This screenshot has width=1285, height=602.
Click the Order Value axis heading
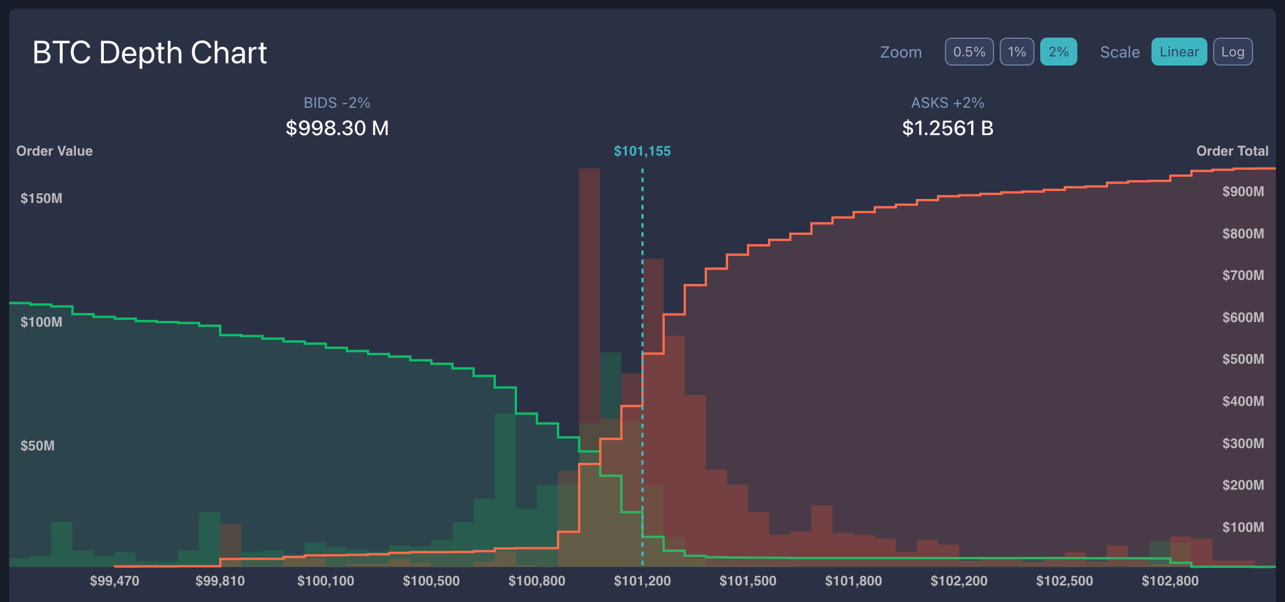click(x=54, y=151)
